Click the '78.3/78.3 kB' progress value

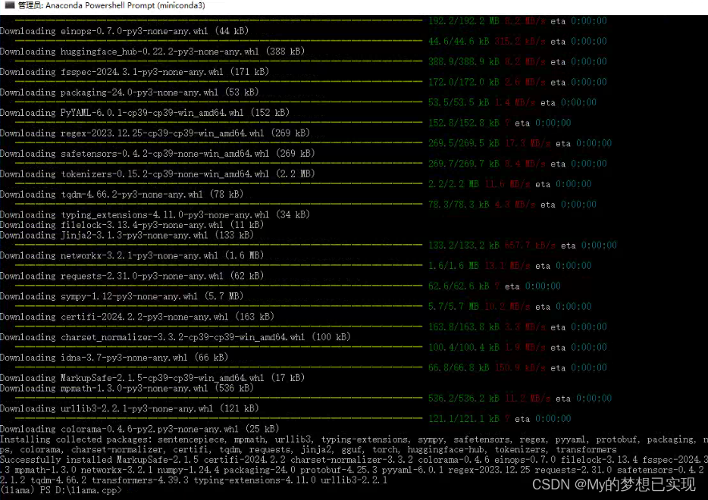(459, 205)
